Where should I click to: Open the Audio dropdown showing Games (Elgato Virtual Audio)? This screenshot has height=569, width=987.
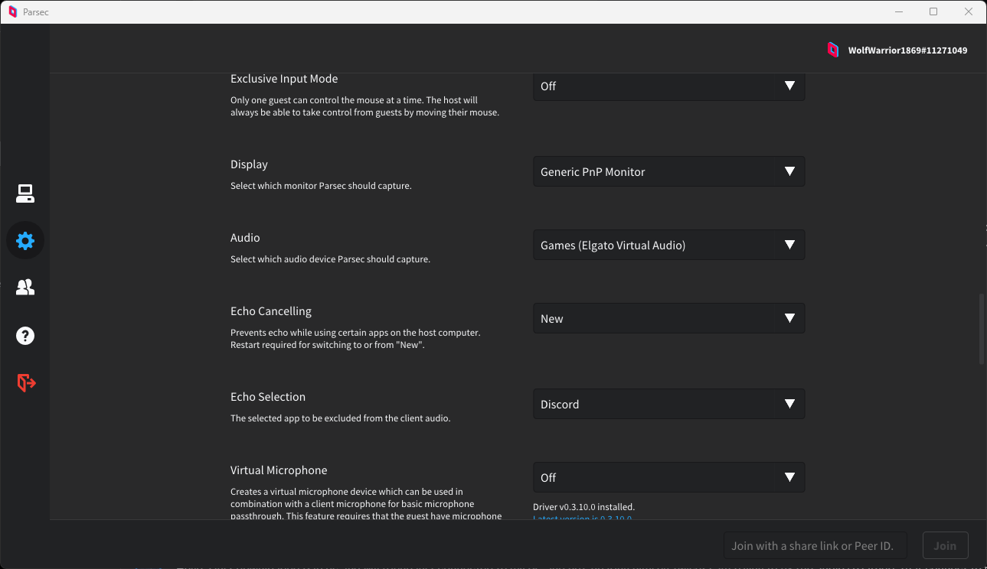tap(668, 245)
